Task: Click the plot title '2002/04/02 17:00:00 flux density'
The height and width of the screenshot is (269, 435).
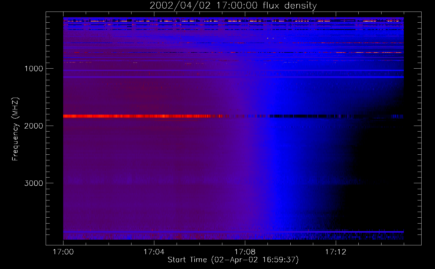Action: pos(233,5)
